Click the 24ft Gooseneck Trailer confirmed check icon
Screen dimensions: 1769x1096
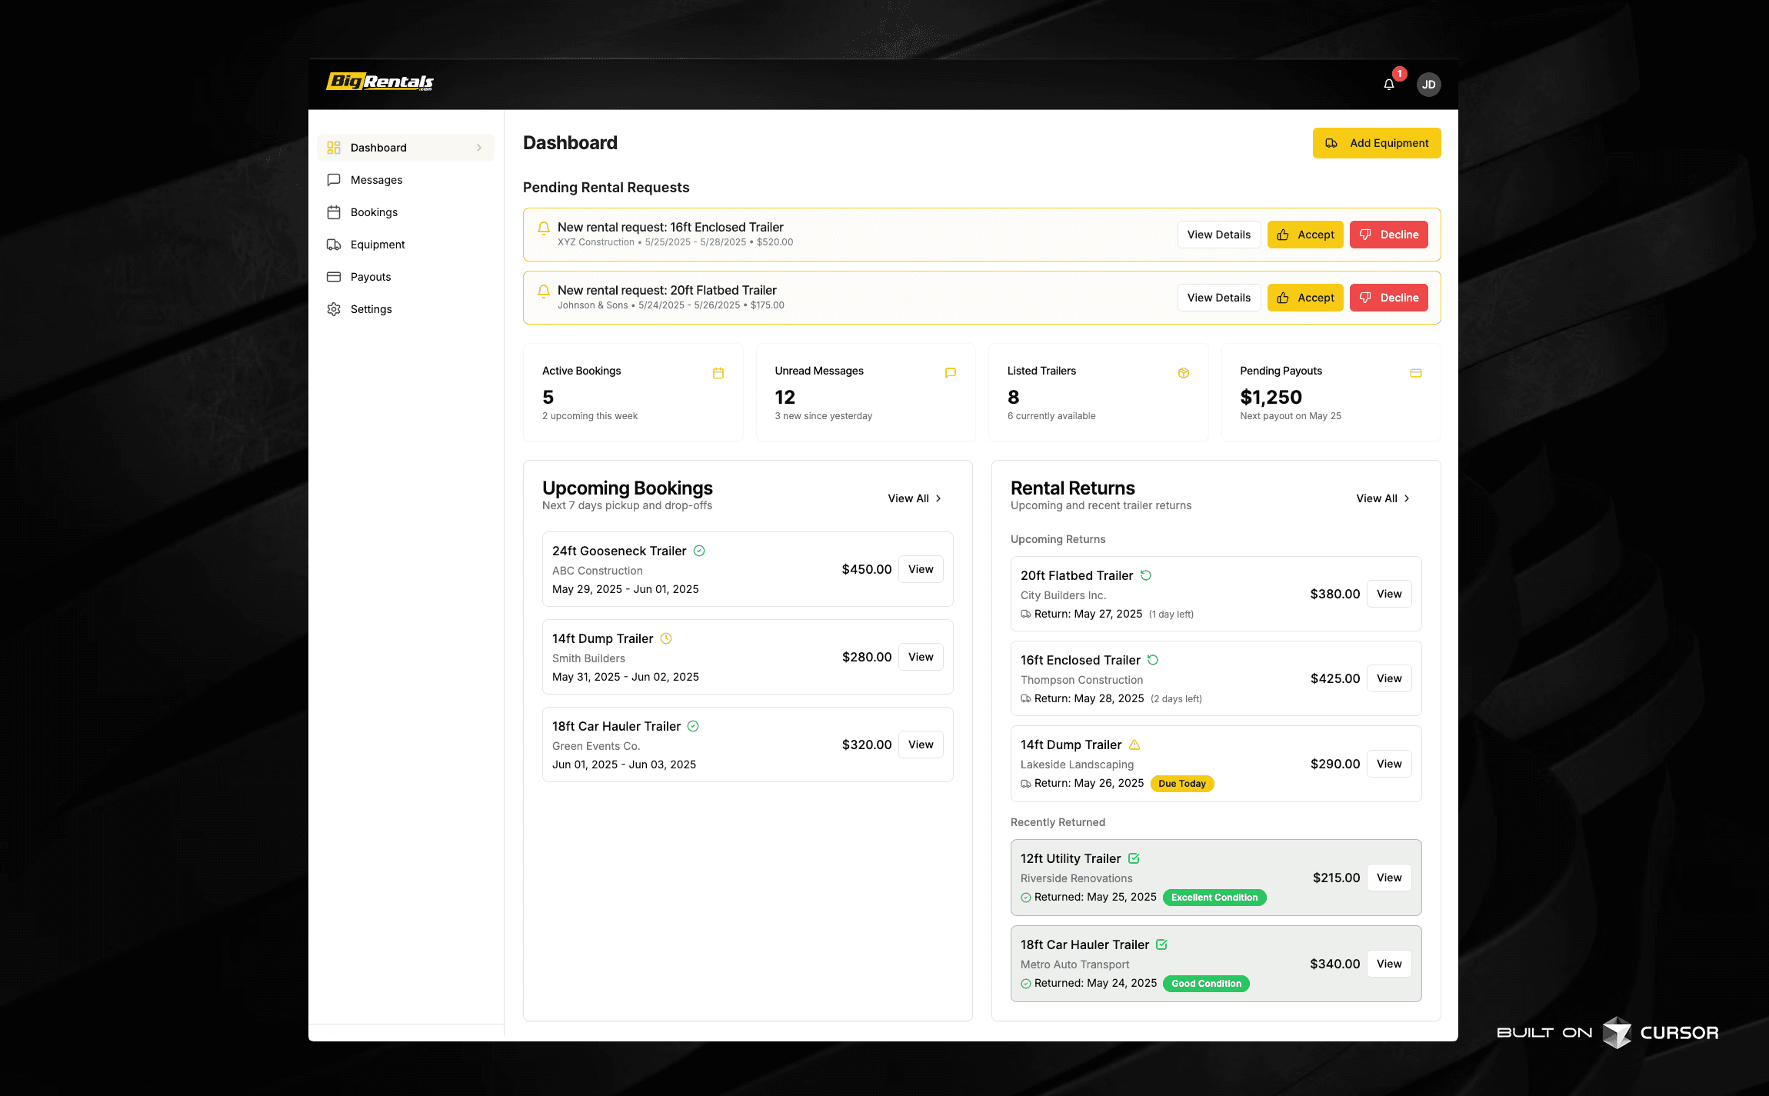tap(699, 551)
